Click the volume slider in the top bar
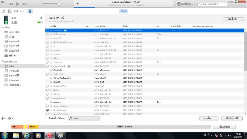The height and width of the screenshot is (139, 247). (x=51, y=4)
